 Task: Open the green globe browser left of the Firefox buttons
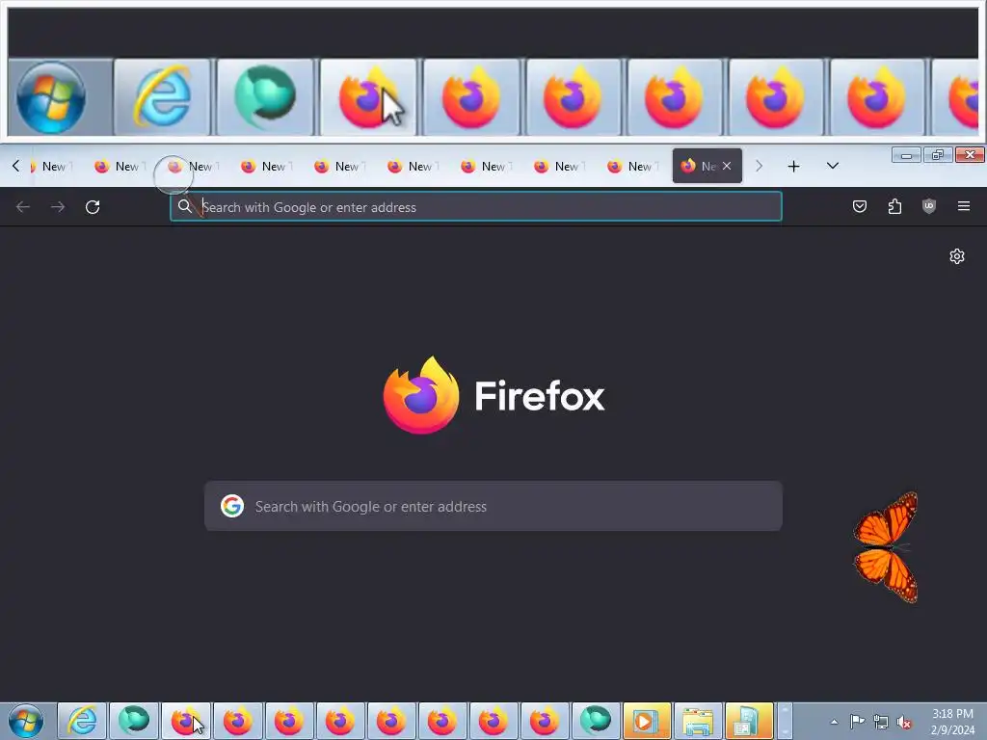click(x=134, y=721)
